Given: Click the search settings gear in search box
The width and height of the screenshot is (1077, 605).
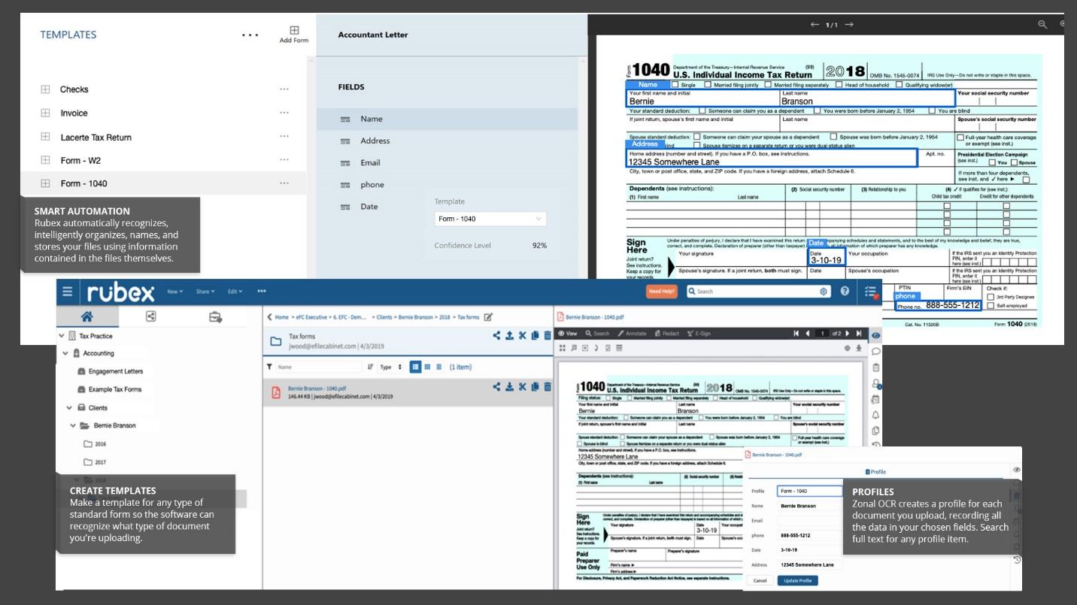Looking at the screenshot, I should pyautogui.click(x=824, y=292).
